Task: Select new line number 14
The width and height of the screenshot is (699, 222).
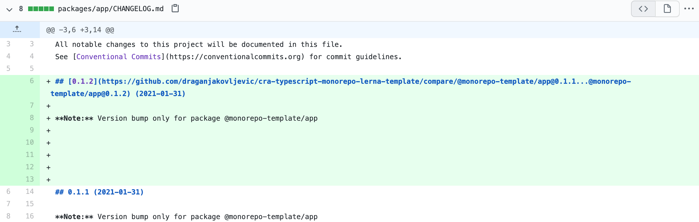Action: [x=30, y=192]
